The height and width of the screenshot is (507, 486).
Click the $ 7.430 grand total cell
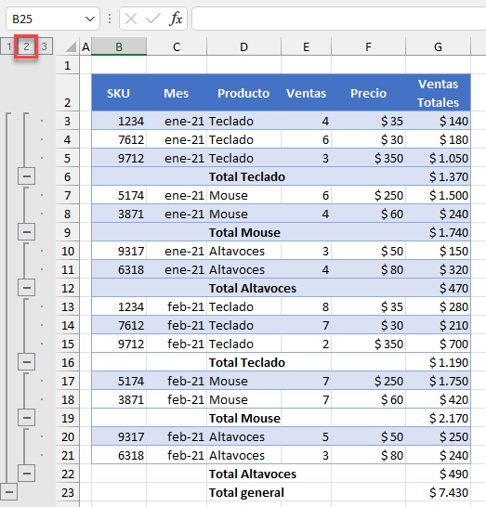(x=438, y=492)
